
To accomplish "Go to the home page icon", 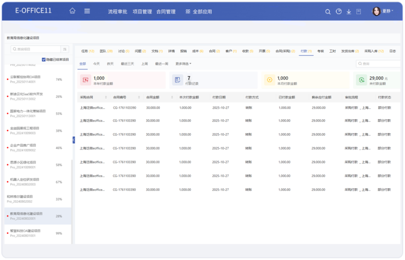I will (72, 11).
